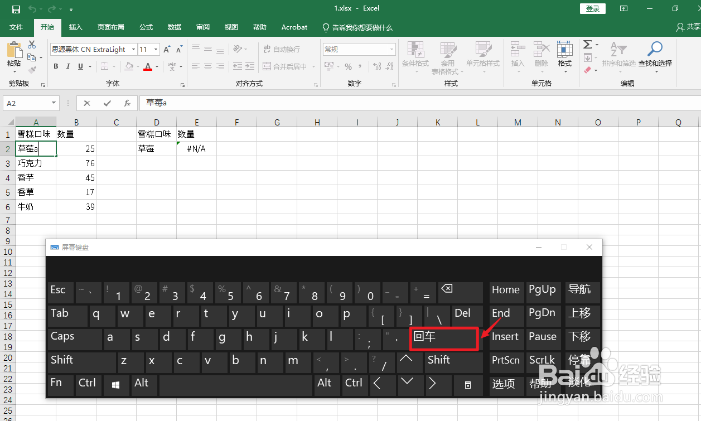Image resolution: width=701 pixels, height=421 pixels.
Task: Click the Find and Select magnifier
Action: tap(655, 49)
